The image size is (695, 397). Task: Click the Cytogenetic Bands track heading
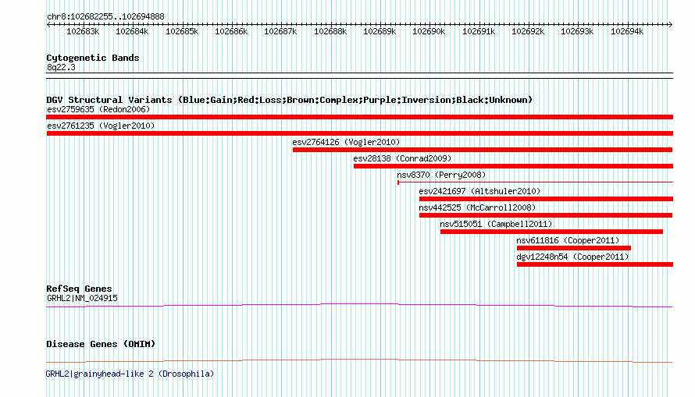[93, 58]
